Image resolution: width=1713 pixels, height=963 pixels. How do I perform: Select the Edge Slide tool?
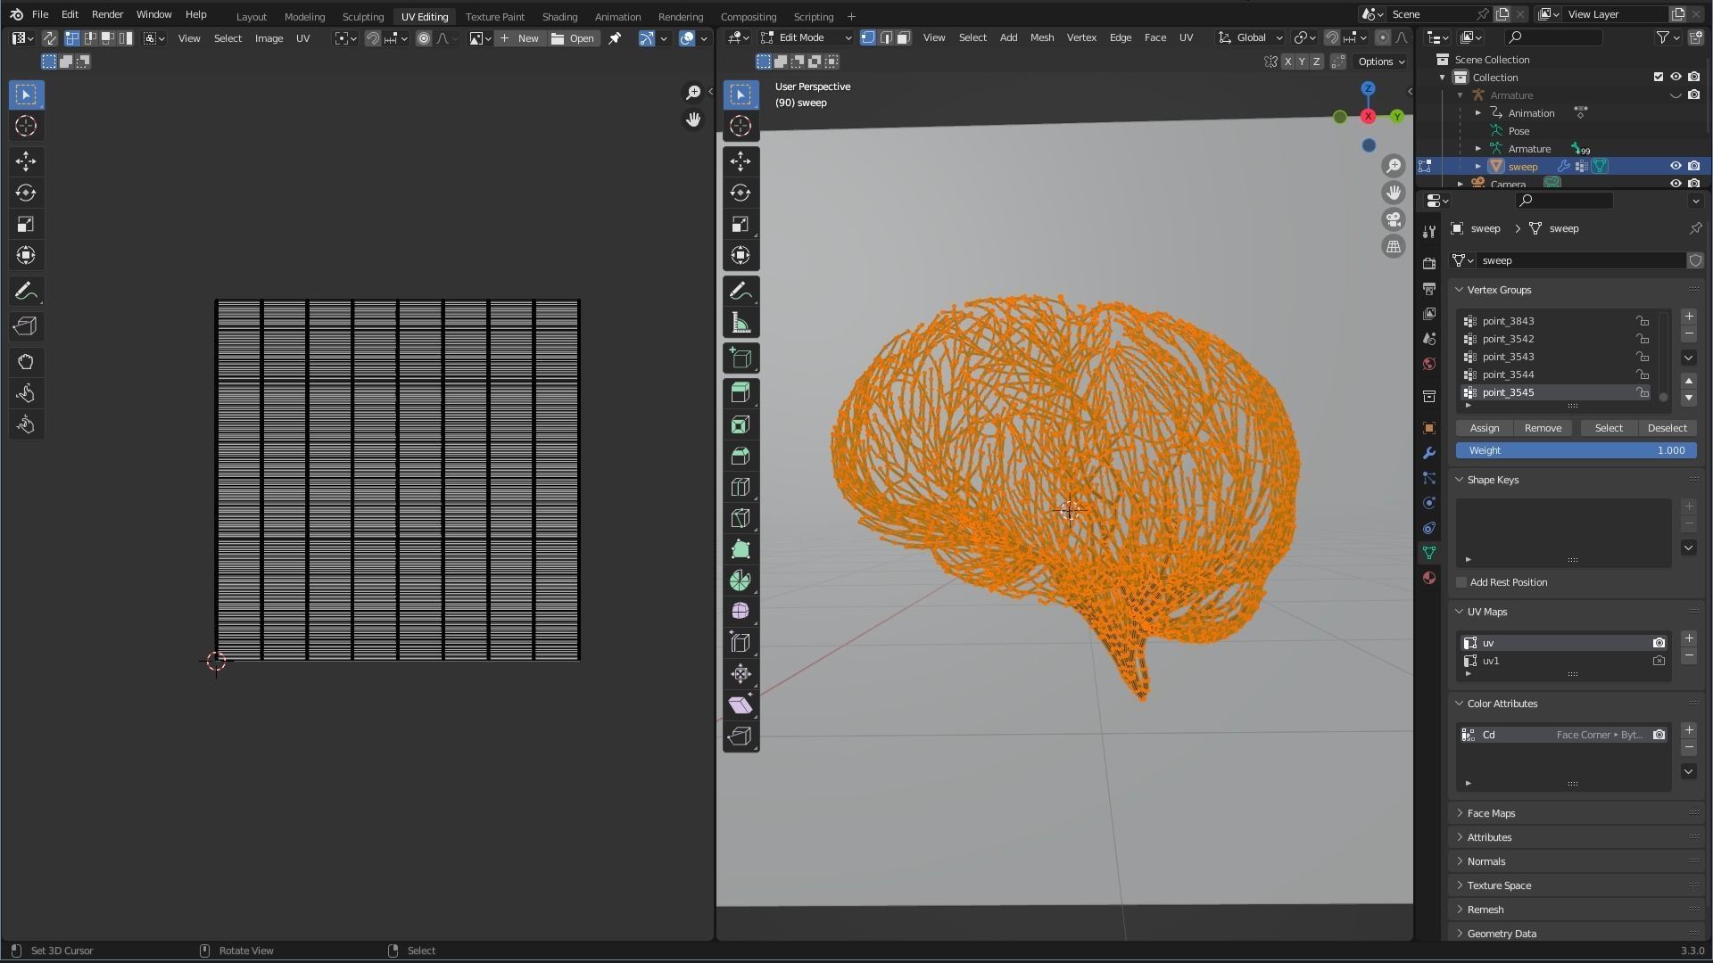(741, 643)
